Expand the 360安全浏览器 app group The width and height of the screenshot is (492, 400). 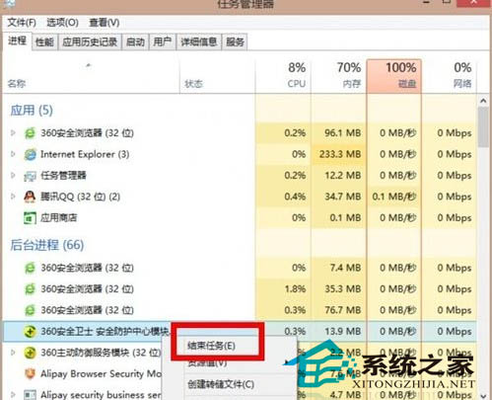13,133
